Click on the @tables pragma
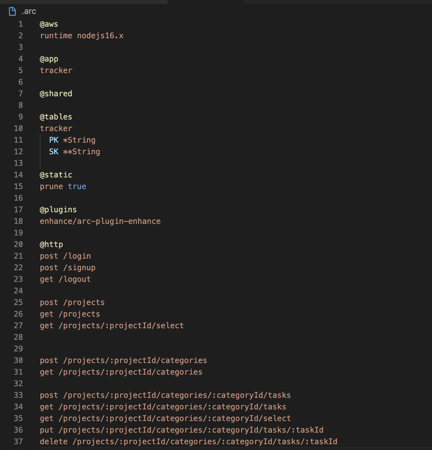This screenshot has height=450, width=432. [x=56, y=117]
